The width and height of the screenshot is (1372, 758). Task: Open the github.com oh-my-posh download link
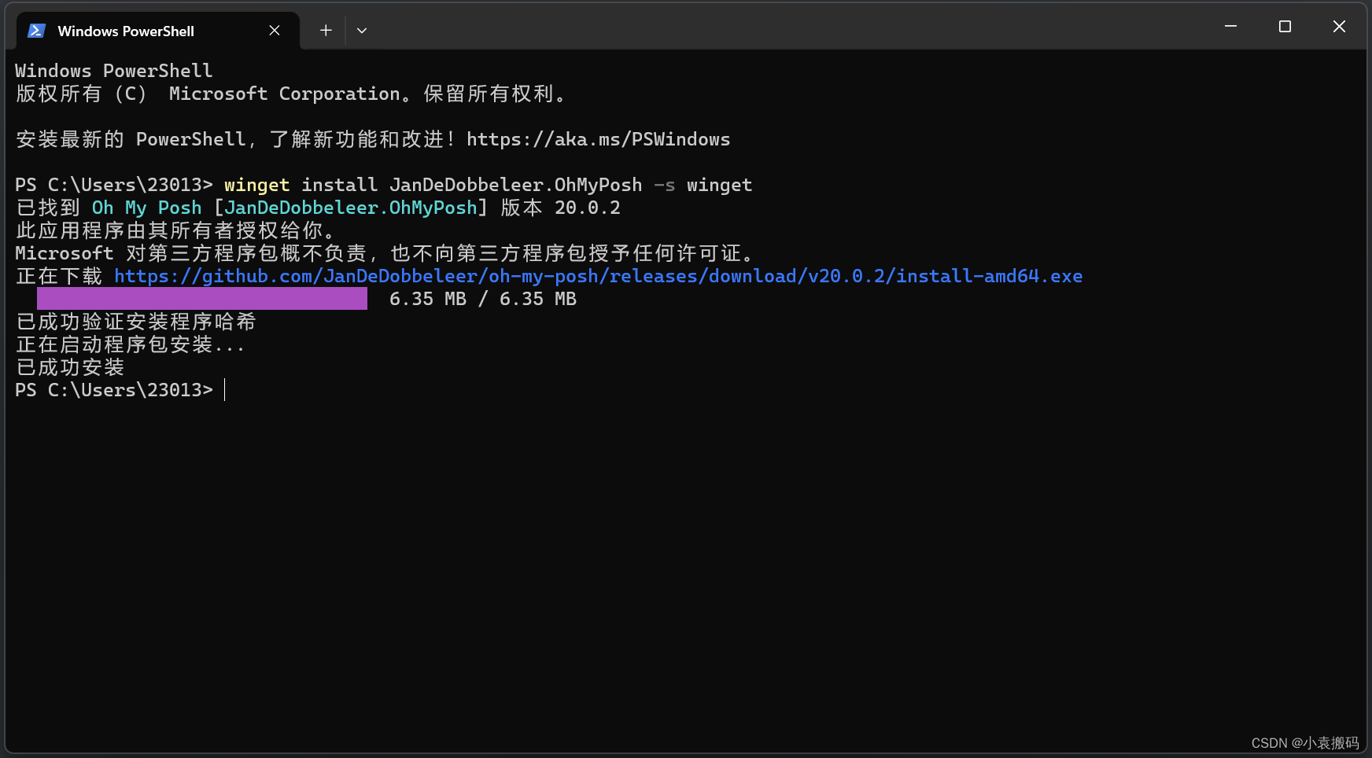598,276
